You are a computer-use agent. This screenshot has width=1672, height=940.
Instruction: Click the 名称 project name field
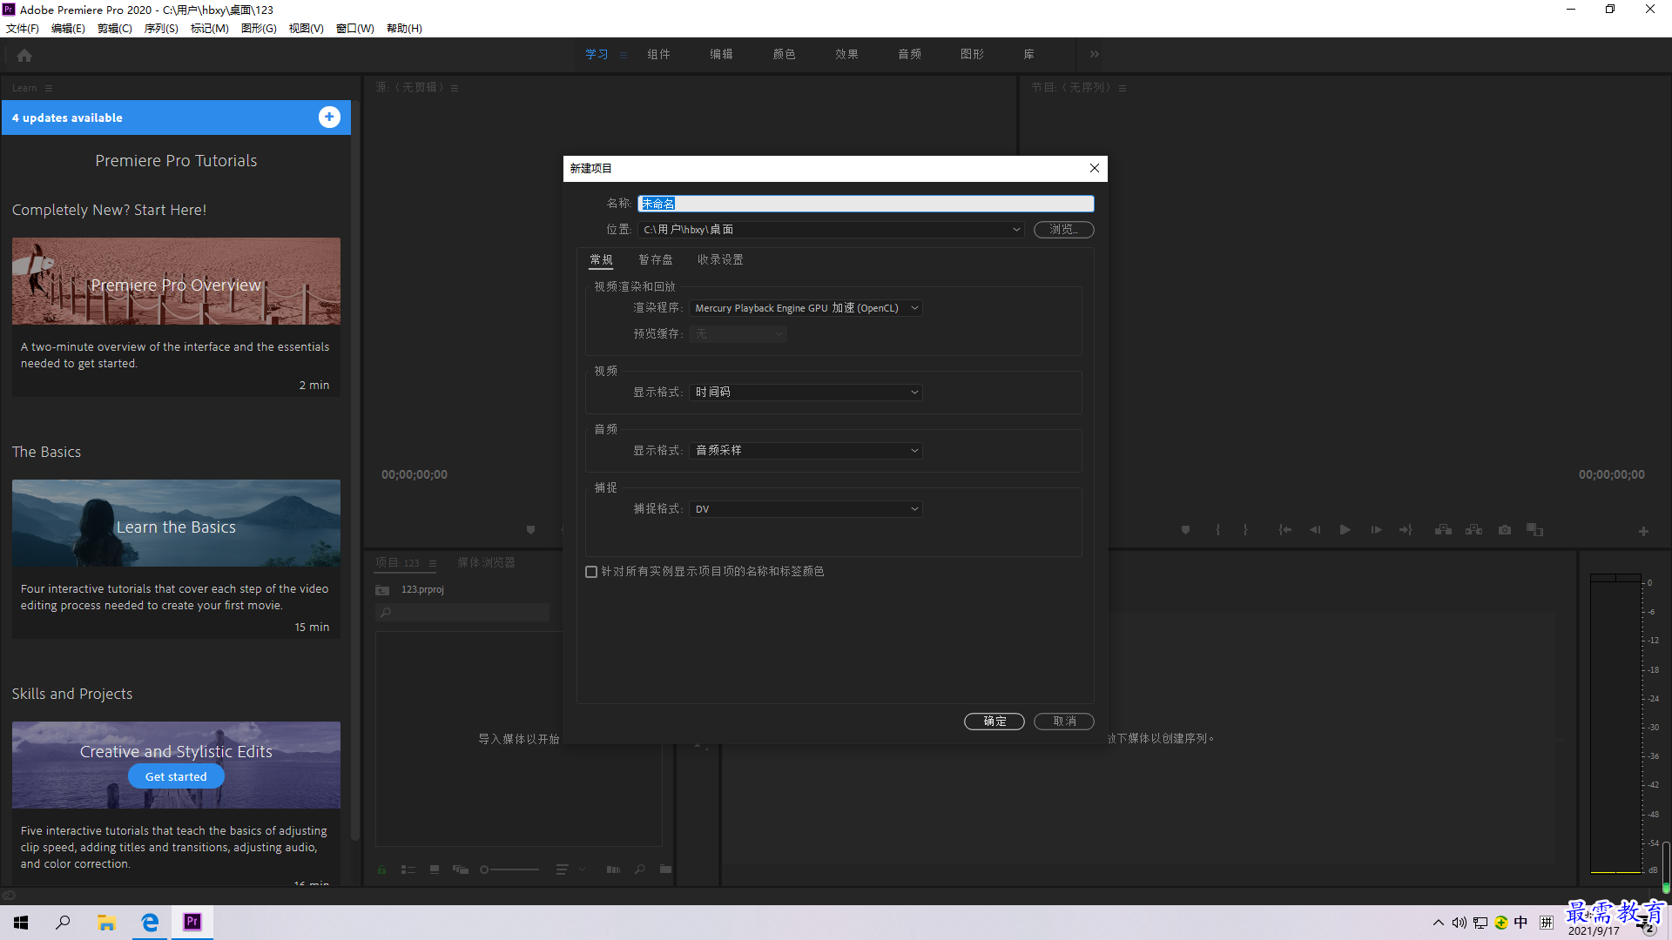tap(866, 204)
